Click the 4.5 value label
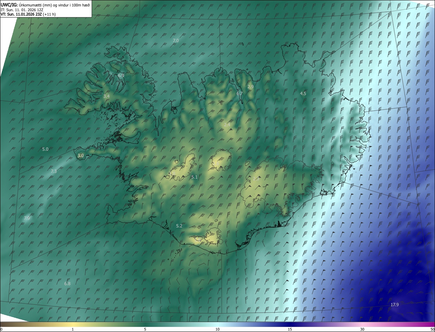 pos(303,93)
